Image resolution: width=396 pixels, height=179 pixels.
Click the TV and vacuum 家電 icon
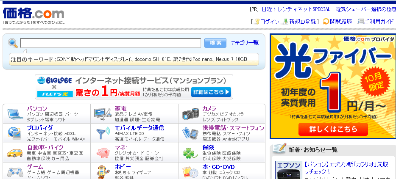click(102, 113)
